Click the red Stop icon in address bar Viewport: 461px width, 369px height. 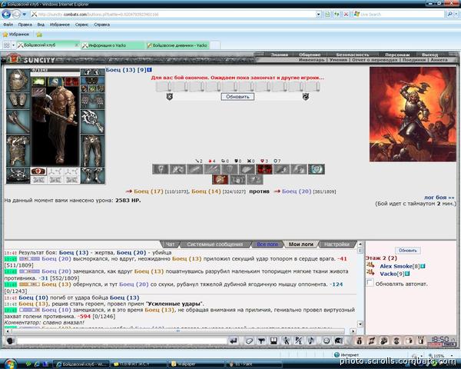pos(346,14)
